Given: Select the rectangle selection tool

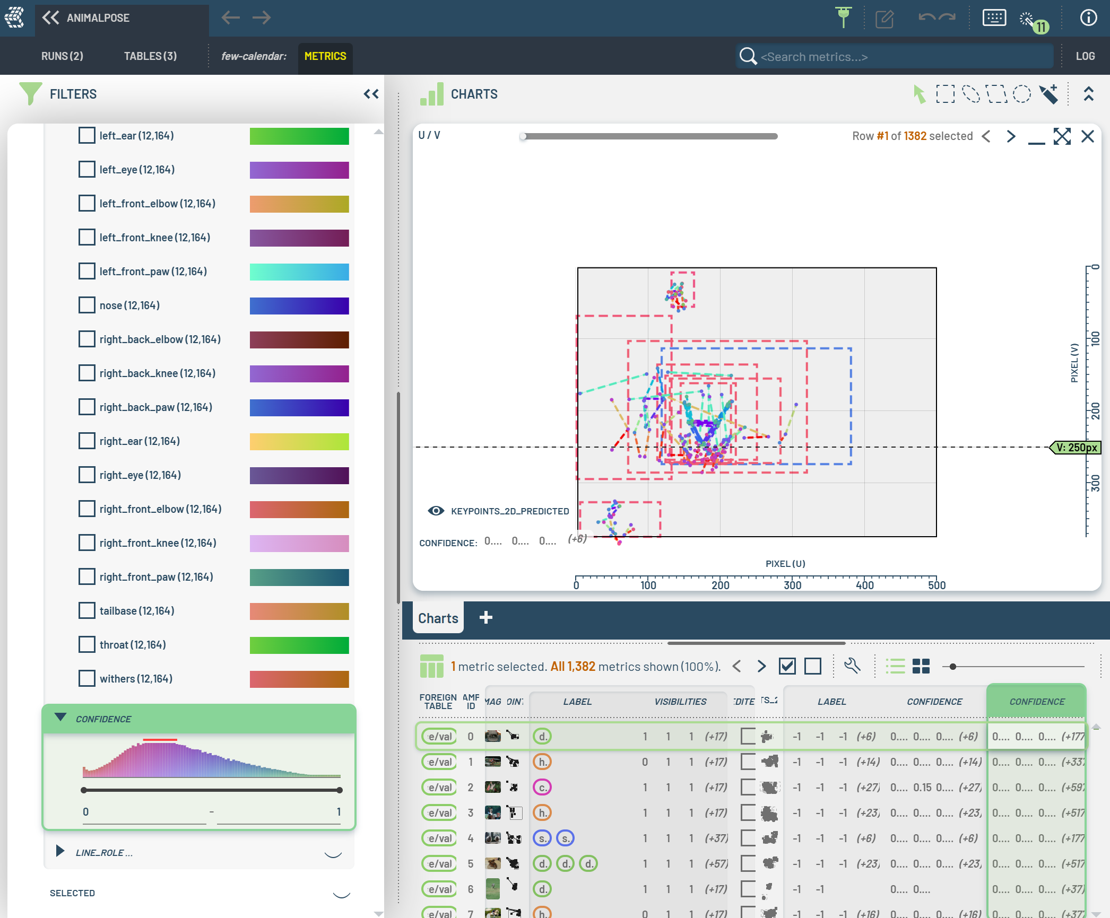Looking at the screenshot, I should point(945,94).
